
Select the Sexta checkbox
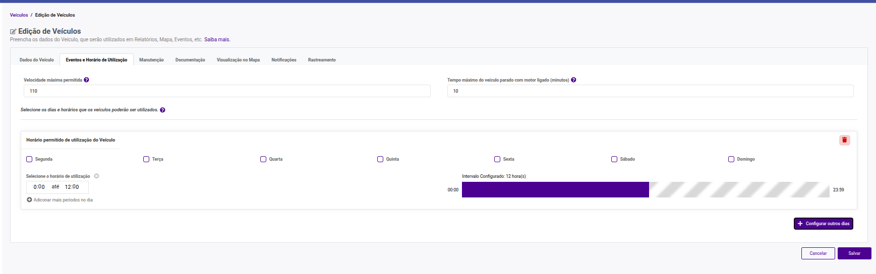point(497,159)
